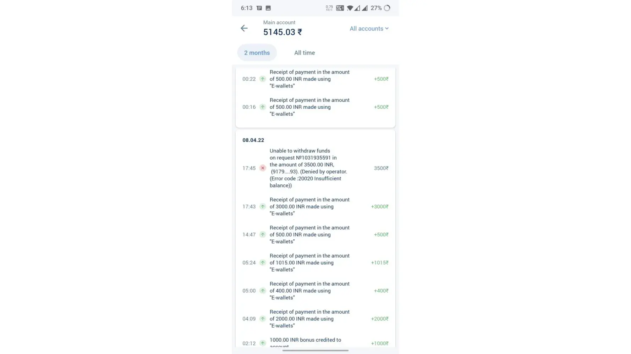Tap the 5145.03 ₹ main account balance
631x354 pixels.
[282, 32]
